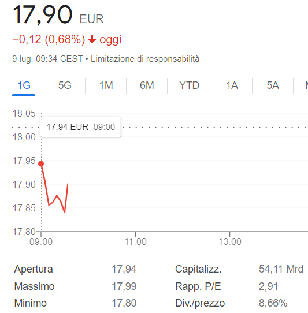Open the 1M chart range tab
The height and width of the screenshot is (313, 308).
point(106,85)
